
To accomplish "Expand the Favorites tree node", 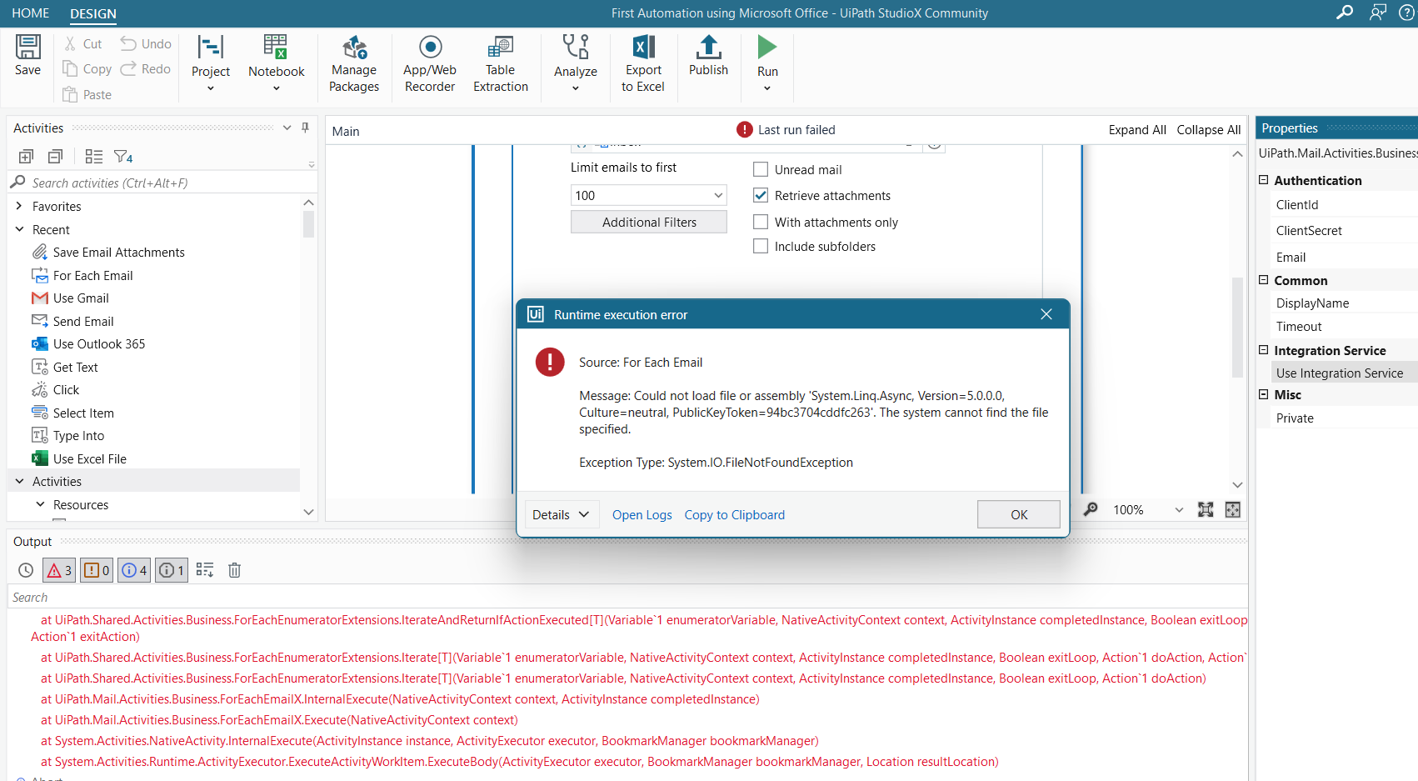I will (19, 206).
